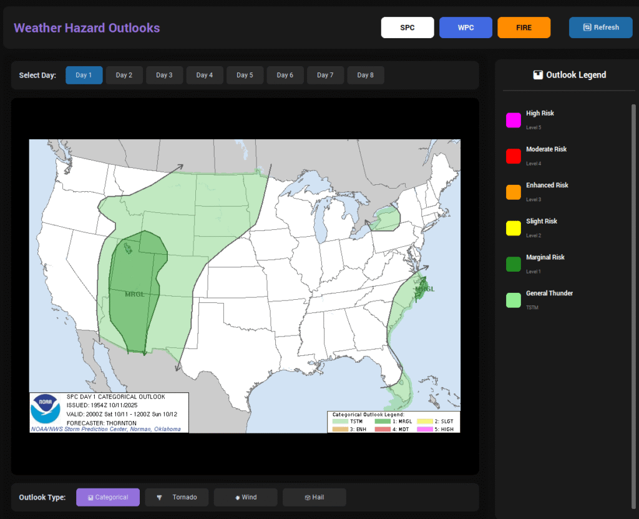The height and width of the screenshot is (519, 639).
Task: Enable the FIRE weather outlook view
Action: coord(524,27)
